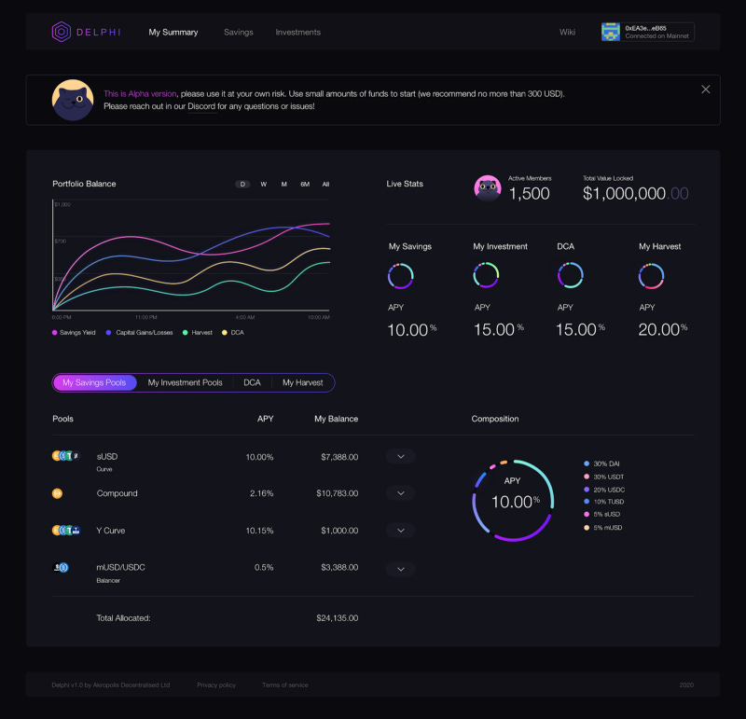The height and width of the screenshot is (719, 746).
Task: Expand the Compound pool row chevron
Action: click(401, 493)
